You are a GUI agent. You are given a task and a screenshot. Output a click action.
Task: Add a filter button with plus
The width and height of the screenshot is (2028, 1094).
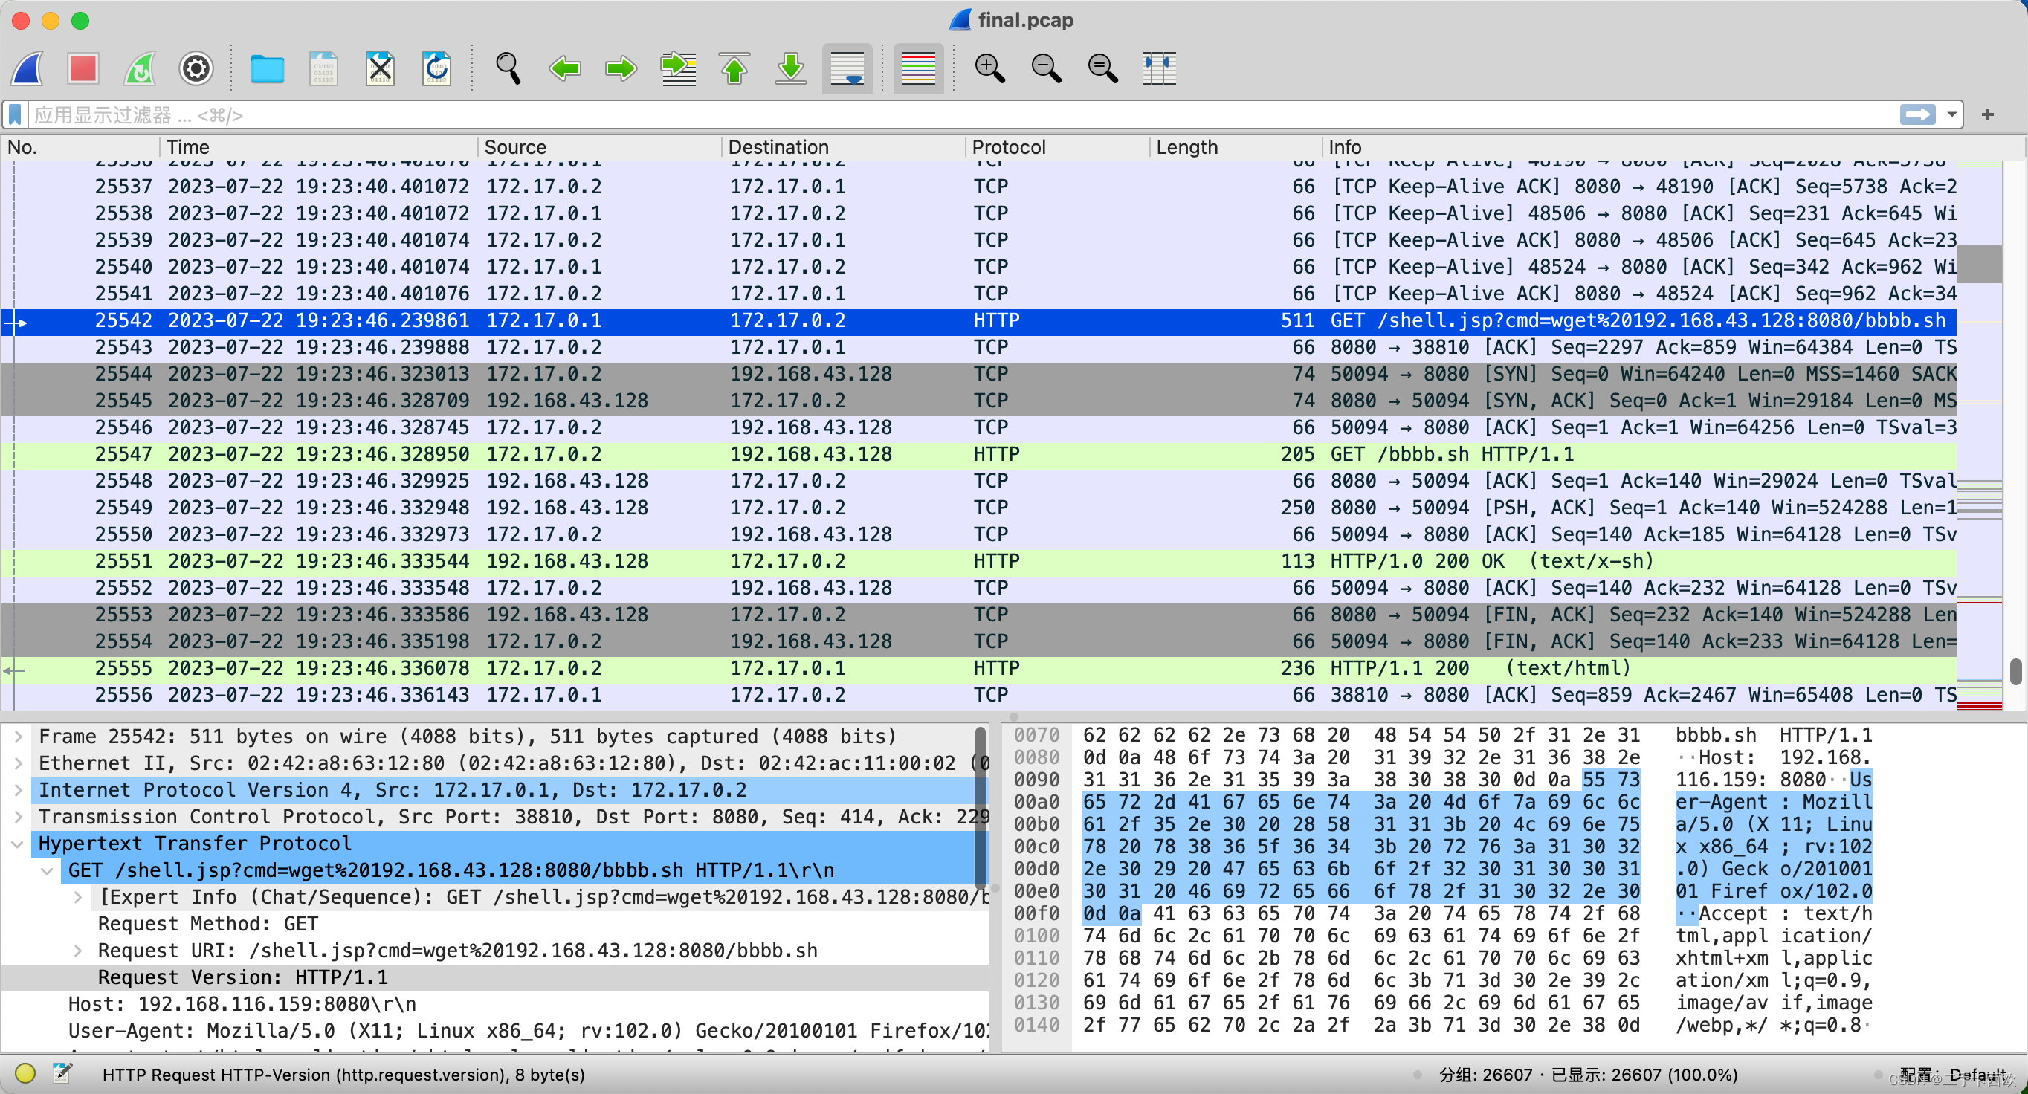[1987, 115]
